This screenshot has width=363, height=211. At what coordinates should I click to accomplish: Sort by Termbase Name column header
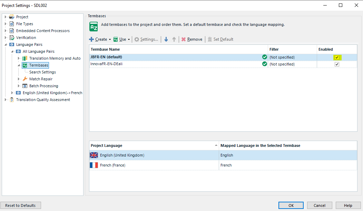178,49
